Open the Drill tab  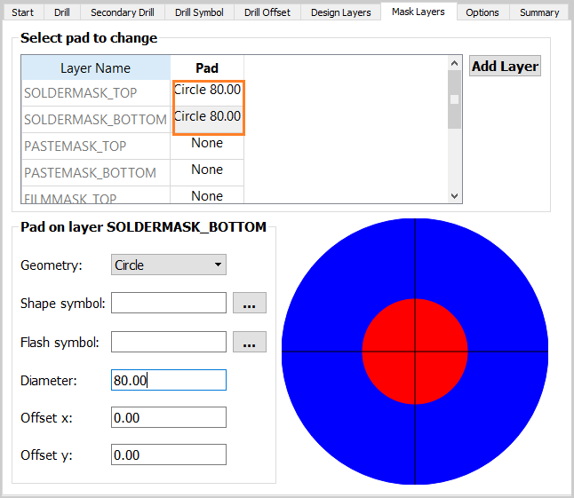click(x=62, y=12)
